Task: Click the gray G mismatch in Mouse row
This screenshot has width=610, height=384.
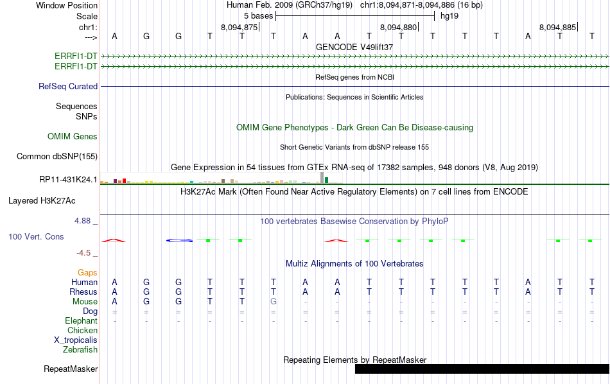Action: (274, 302)
